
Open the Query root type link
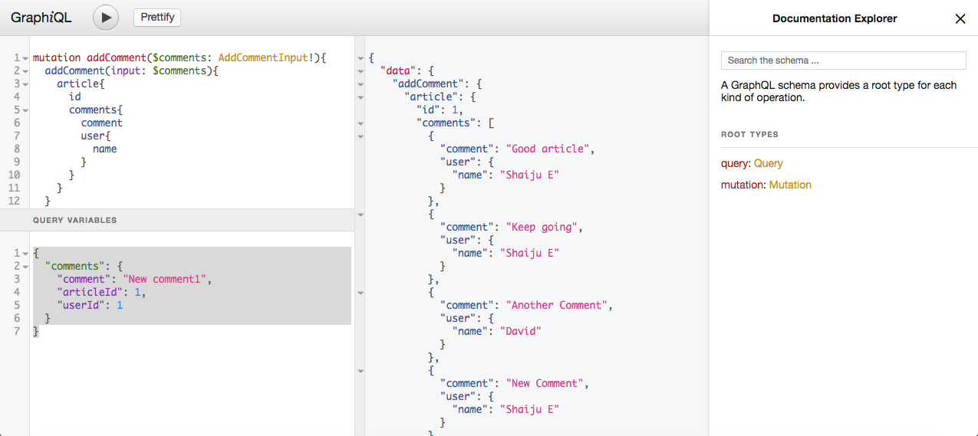768,163
